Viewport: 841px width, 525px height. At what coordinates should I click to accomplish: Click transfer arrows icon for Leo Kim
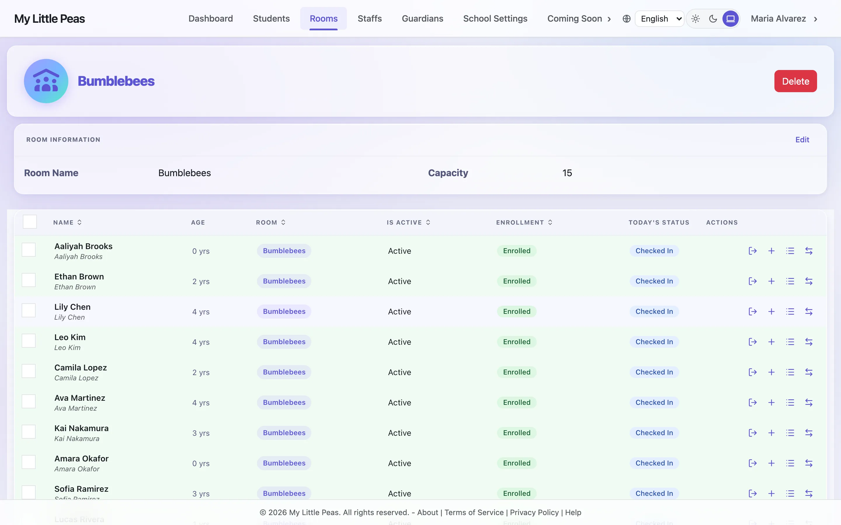tap(809, 342)
